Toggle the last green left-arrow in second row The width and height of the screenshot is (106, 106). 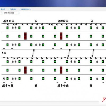click(x=103, y=36)
